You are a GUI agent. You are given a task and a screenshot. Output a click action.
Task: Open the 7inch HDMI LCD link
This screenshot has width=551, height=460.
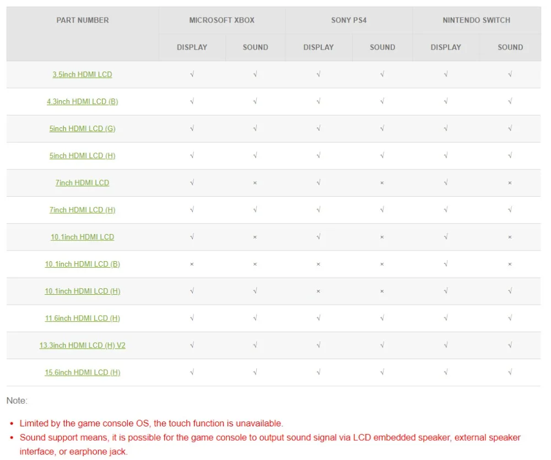[x=82, y=183]
